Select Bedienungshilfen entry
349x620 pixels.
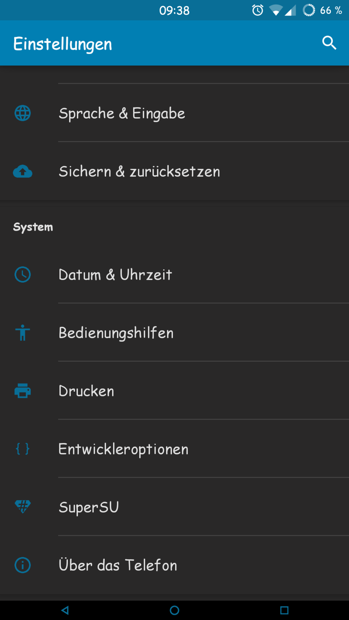click(116, 333)
